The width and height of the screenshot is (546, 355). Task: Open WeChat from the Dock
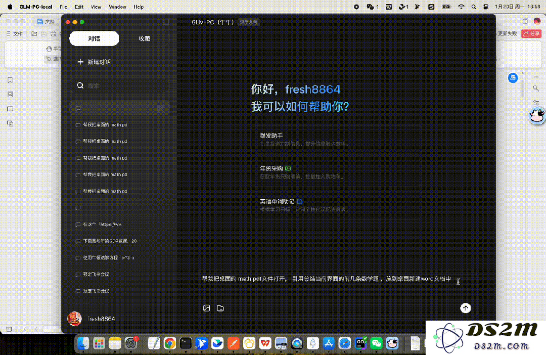point(377,343)
